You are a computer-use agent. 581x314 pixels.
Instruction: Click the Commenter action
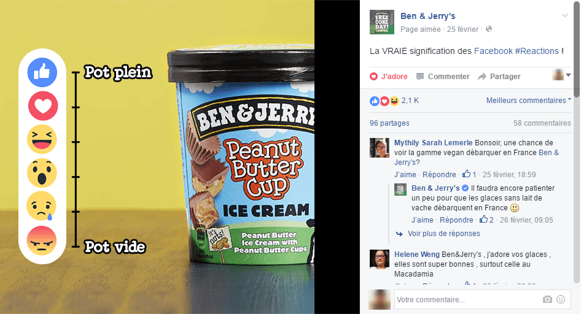click(443, 77)
